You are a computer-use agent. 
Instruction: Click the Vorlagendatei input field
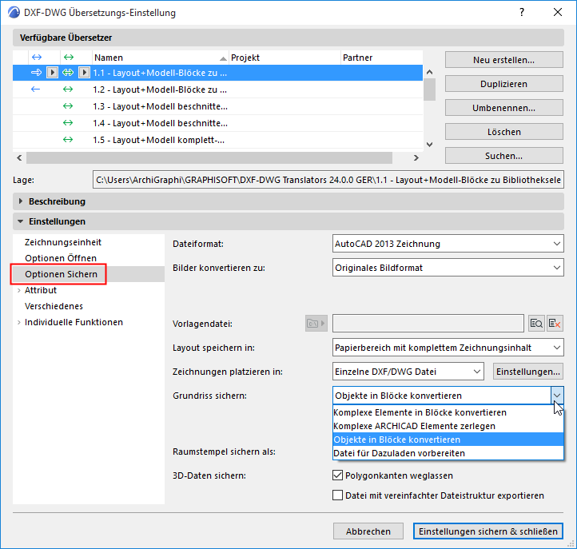(x=428, y=324)
